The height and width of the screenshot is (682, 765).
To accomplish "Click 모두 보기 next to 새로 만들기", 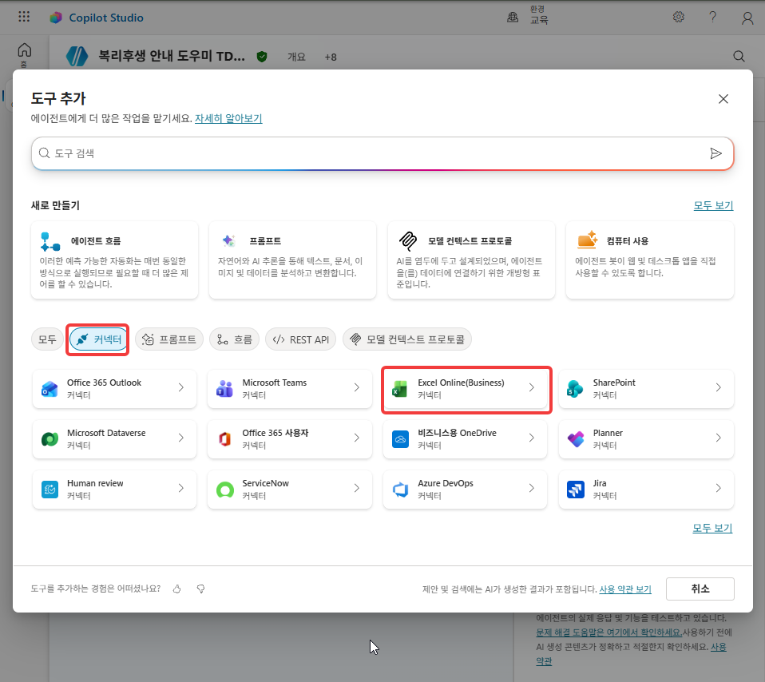I will tap(713, 205).
